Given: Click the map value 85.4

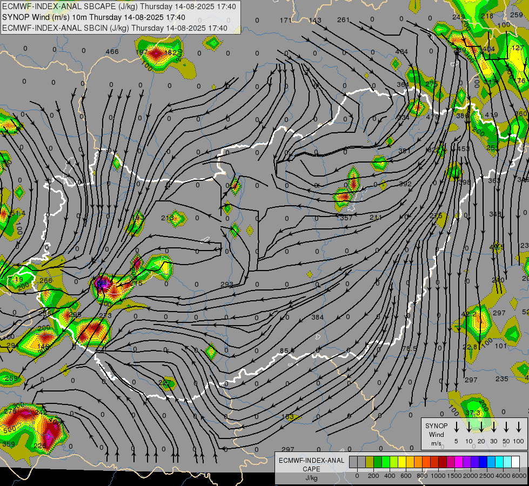Looking at the screenshot, I should coord(287,351).
